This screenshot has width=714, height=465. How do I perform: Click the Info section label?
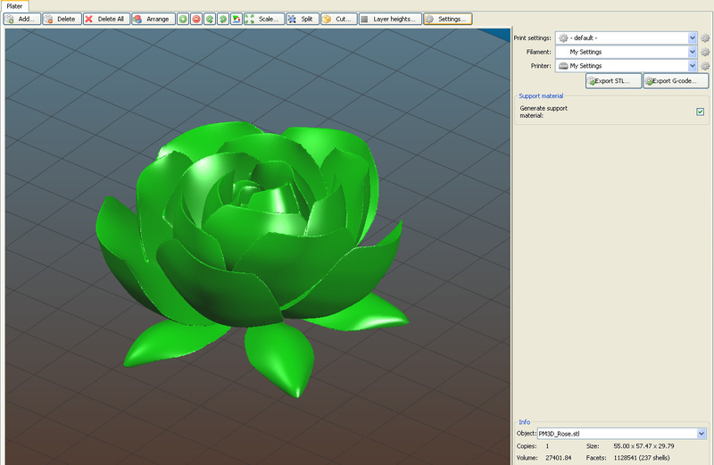[525, 422]
